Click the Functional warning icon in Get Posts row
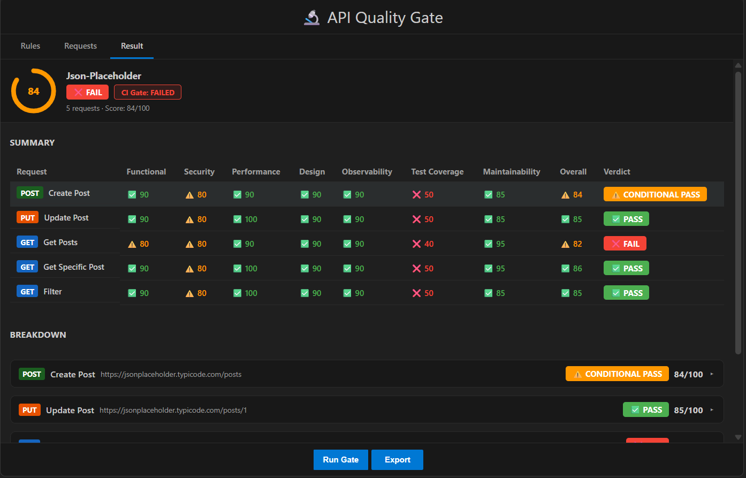The image size is (746, 478). click(x=132, y=244)
